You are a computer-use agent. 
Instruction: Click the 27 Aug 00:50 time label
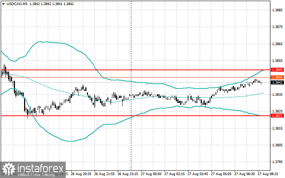pyautogui.click(x=151, y=174)
